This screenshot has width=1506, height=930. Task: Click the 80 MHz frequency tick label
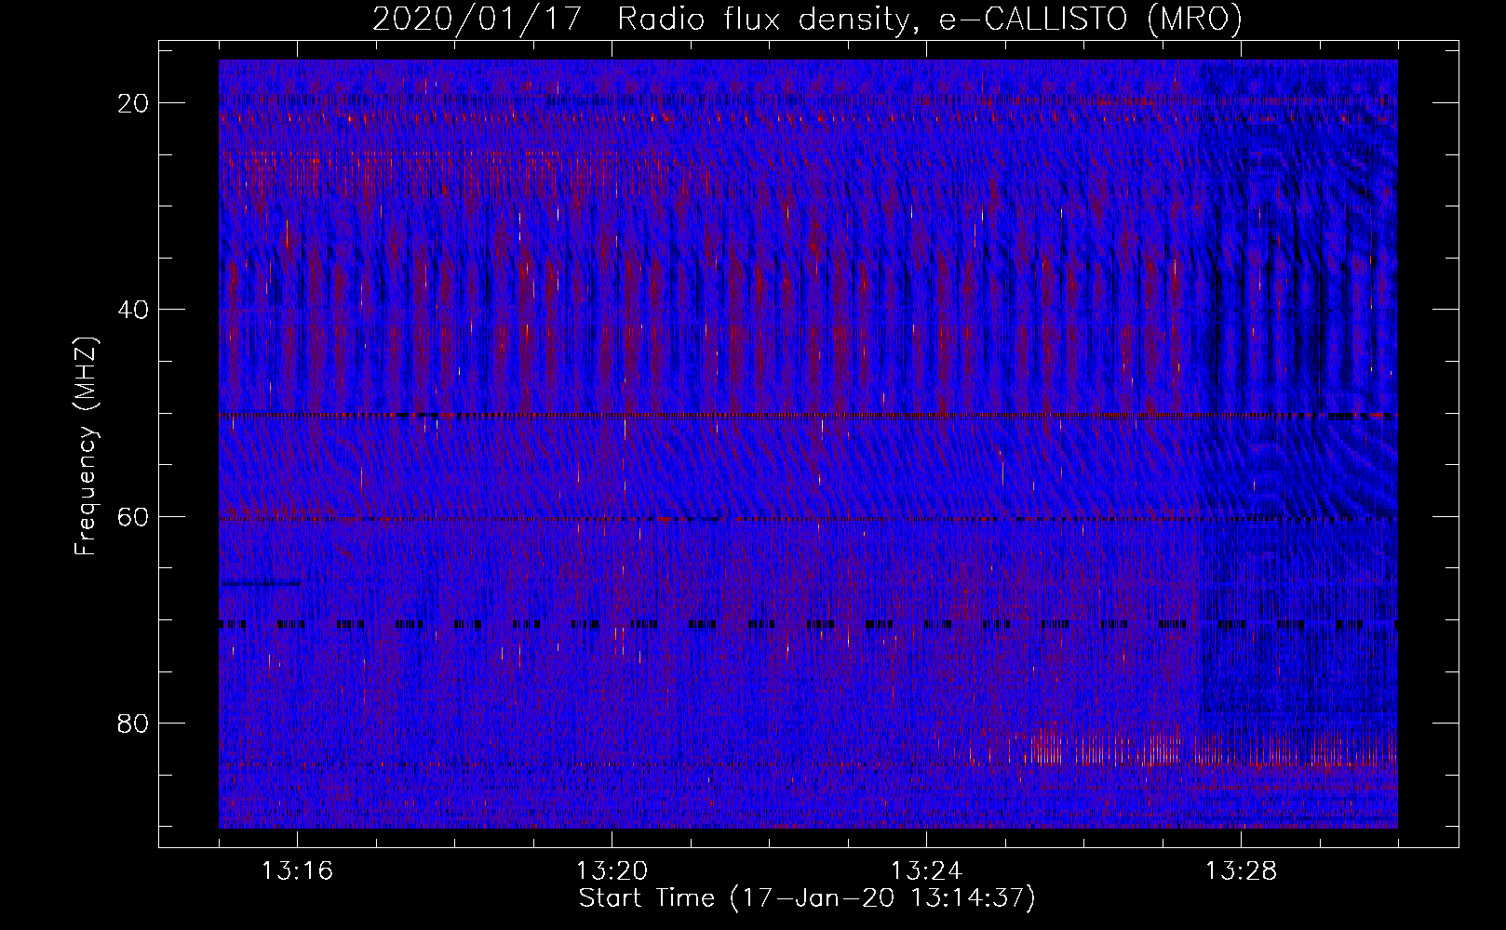(133, 724)
